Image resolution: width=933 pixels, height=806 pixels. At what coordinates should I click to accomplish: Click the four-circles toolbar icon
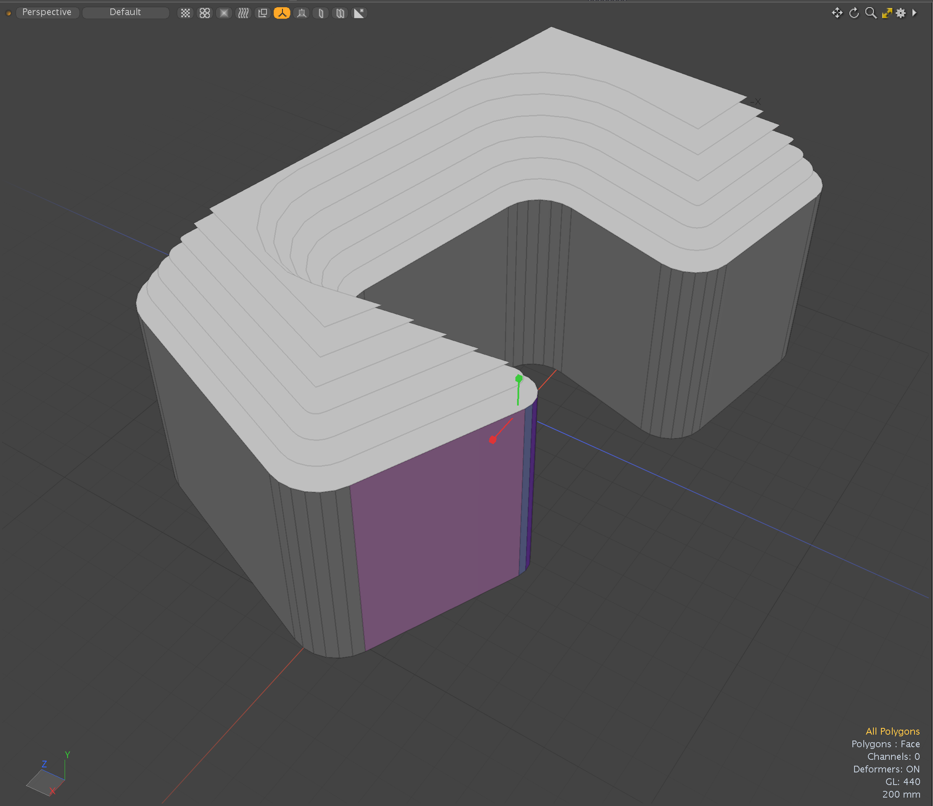(x=204, y=13)
